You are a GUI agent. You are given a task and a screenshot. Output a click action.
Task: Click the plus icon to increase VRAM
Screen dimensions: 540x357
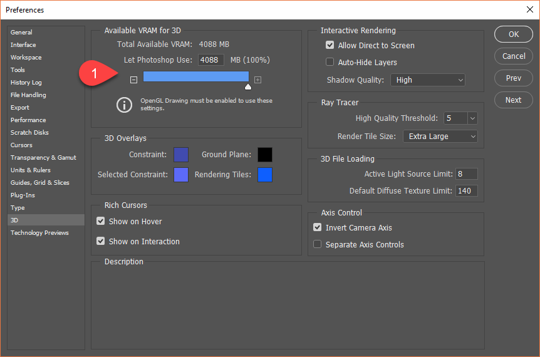(x=257, y=80)
